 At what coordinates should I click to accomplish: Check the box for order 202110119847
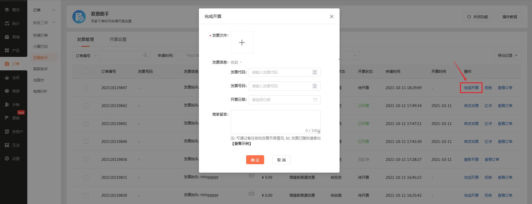click(86, 88)
